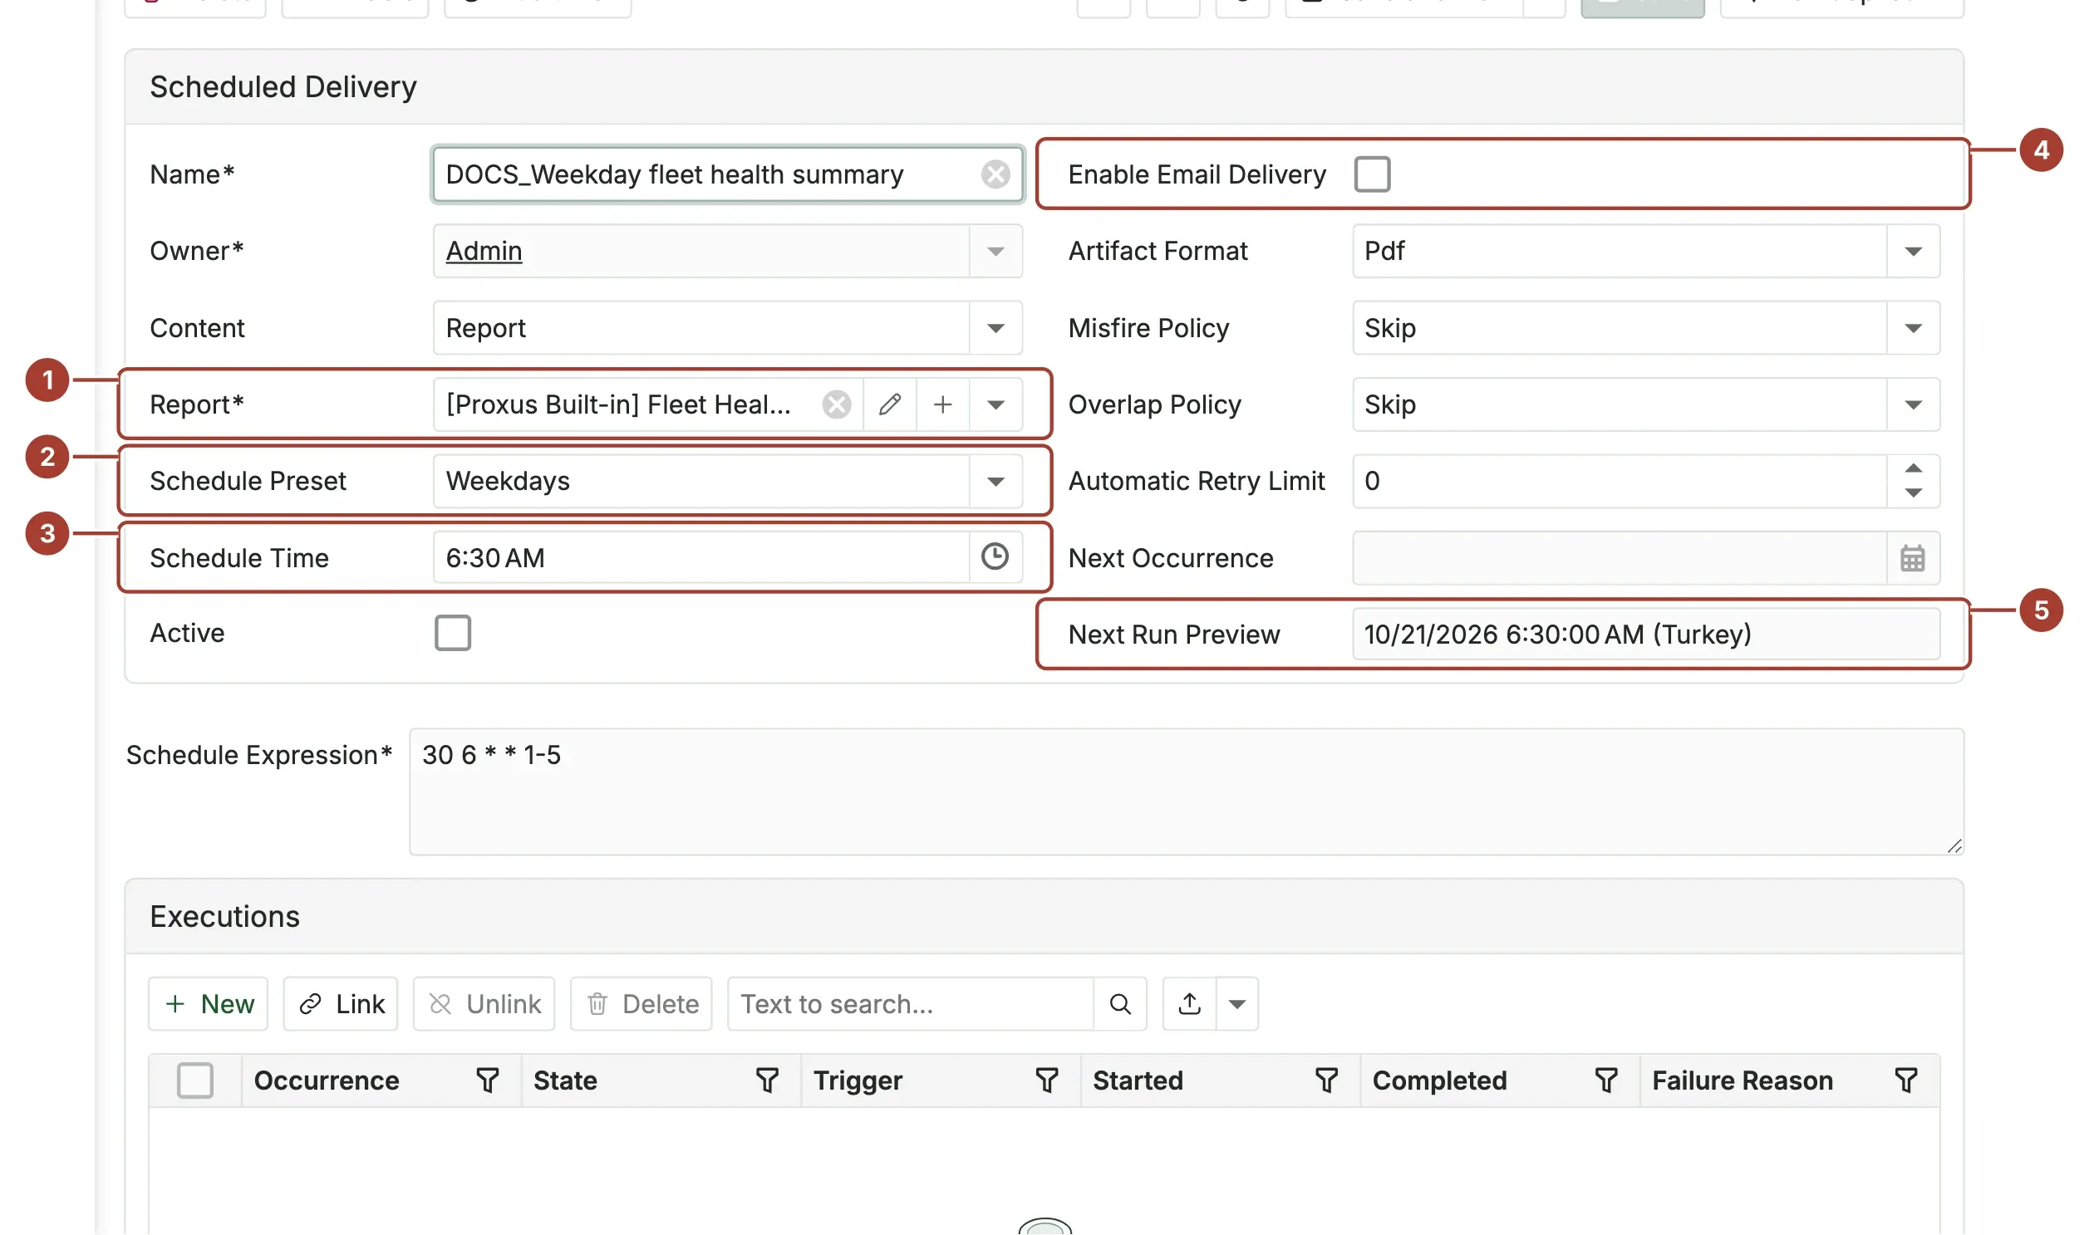Click the Next Run Preview field
This screenshot has height=1235, width=2089.
coord(1646,635)
